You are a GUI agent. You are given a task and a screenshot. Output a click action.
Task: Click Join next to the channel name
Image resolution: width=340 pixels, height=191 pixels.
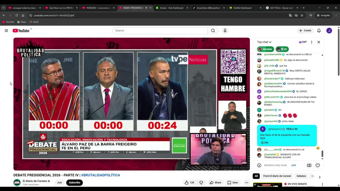(x=59, y=183)
